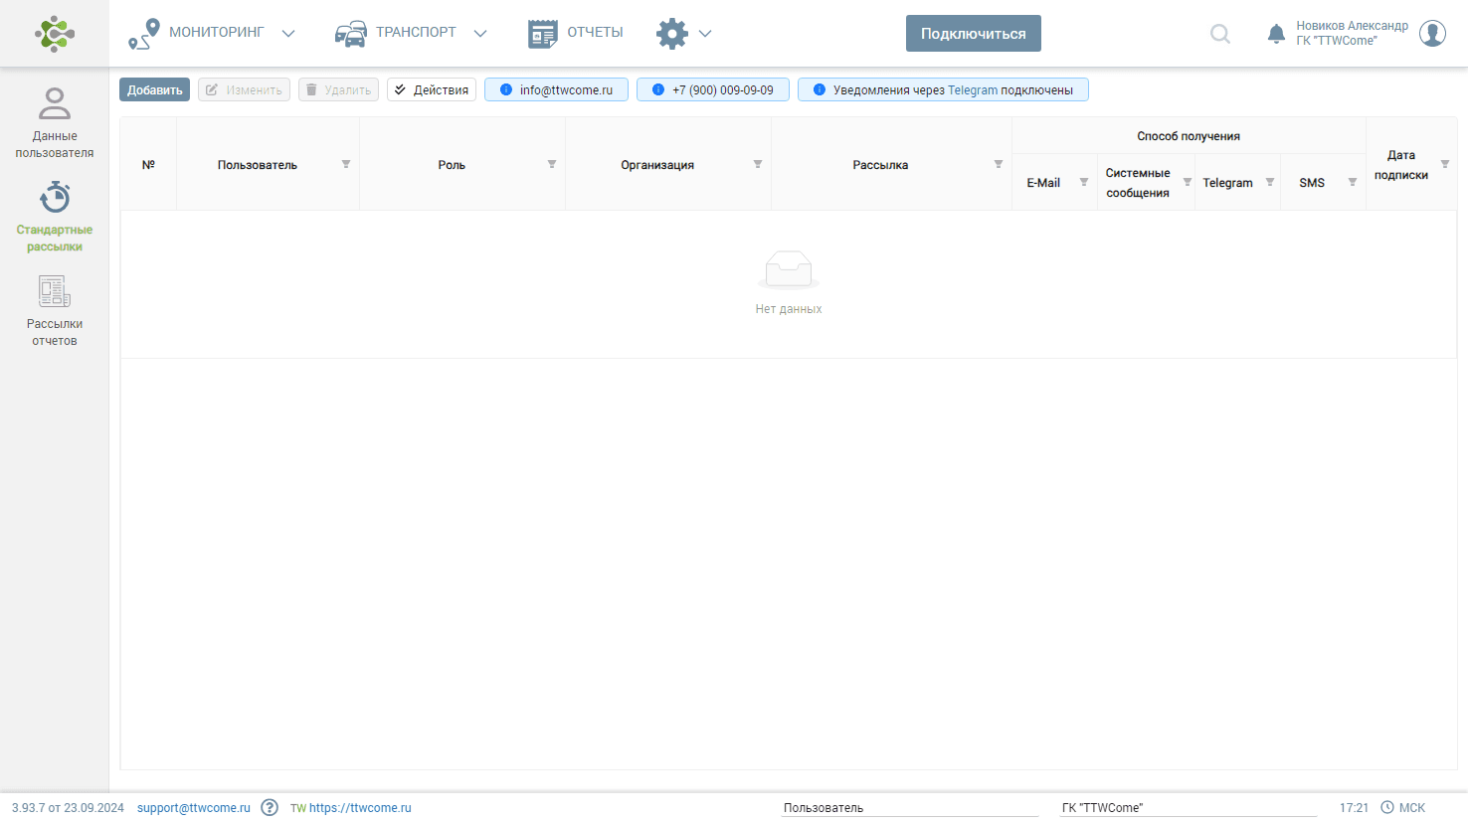Click the Подключиться button
The height and width of the screenshot is (823, 1468).
click(974, 33)
